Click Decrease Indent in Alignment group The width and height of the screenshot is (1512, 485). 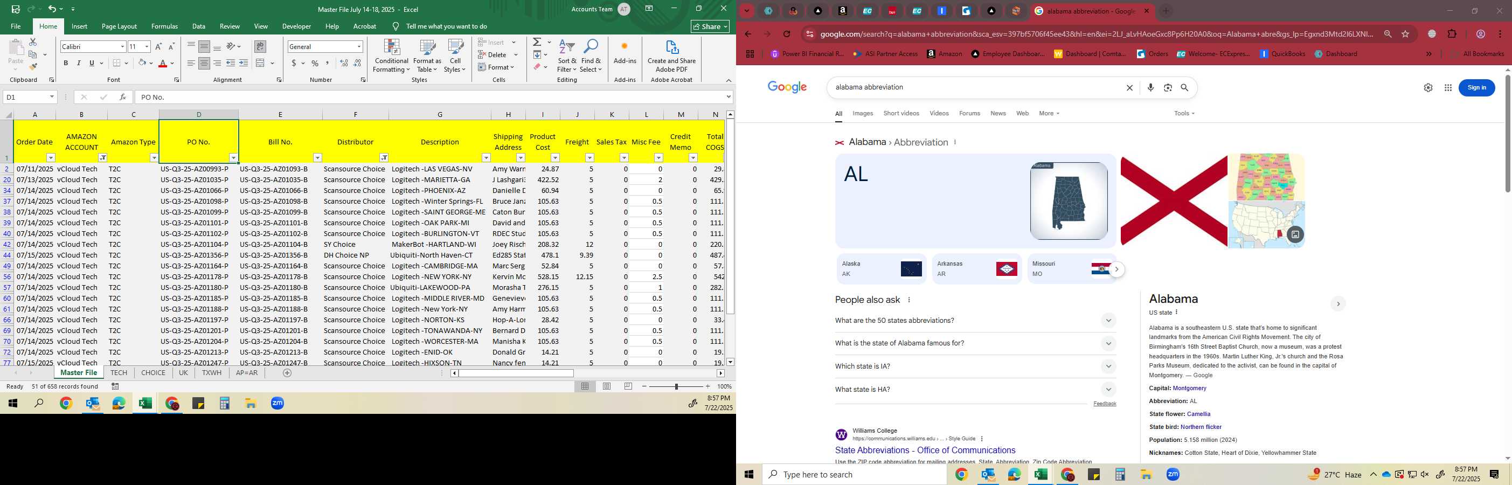coord(231,63)
